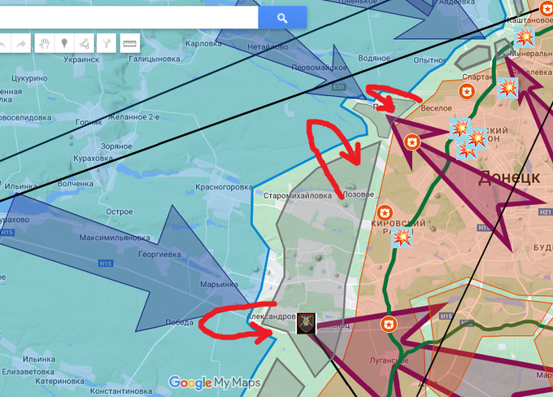Click the Луганское label
The image size is (553, 397).
pyautogui.click(x=389, y=360)
